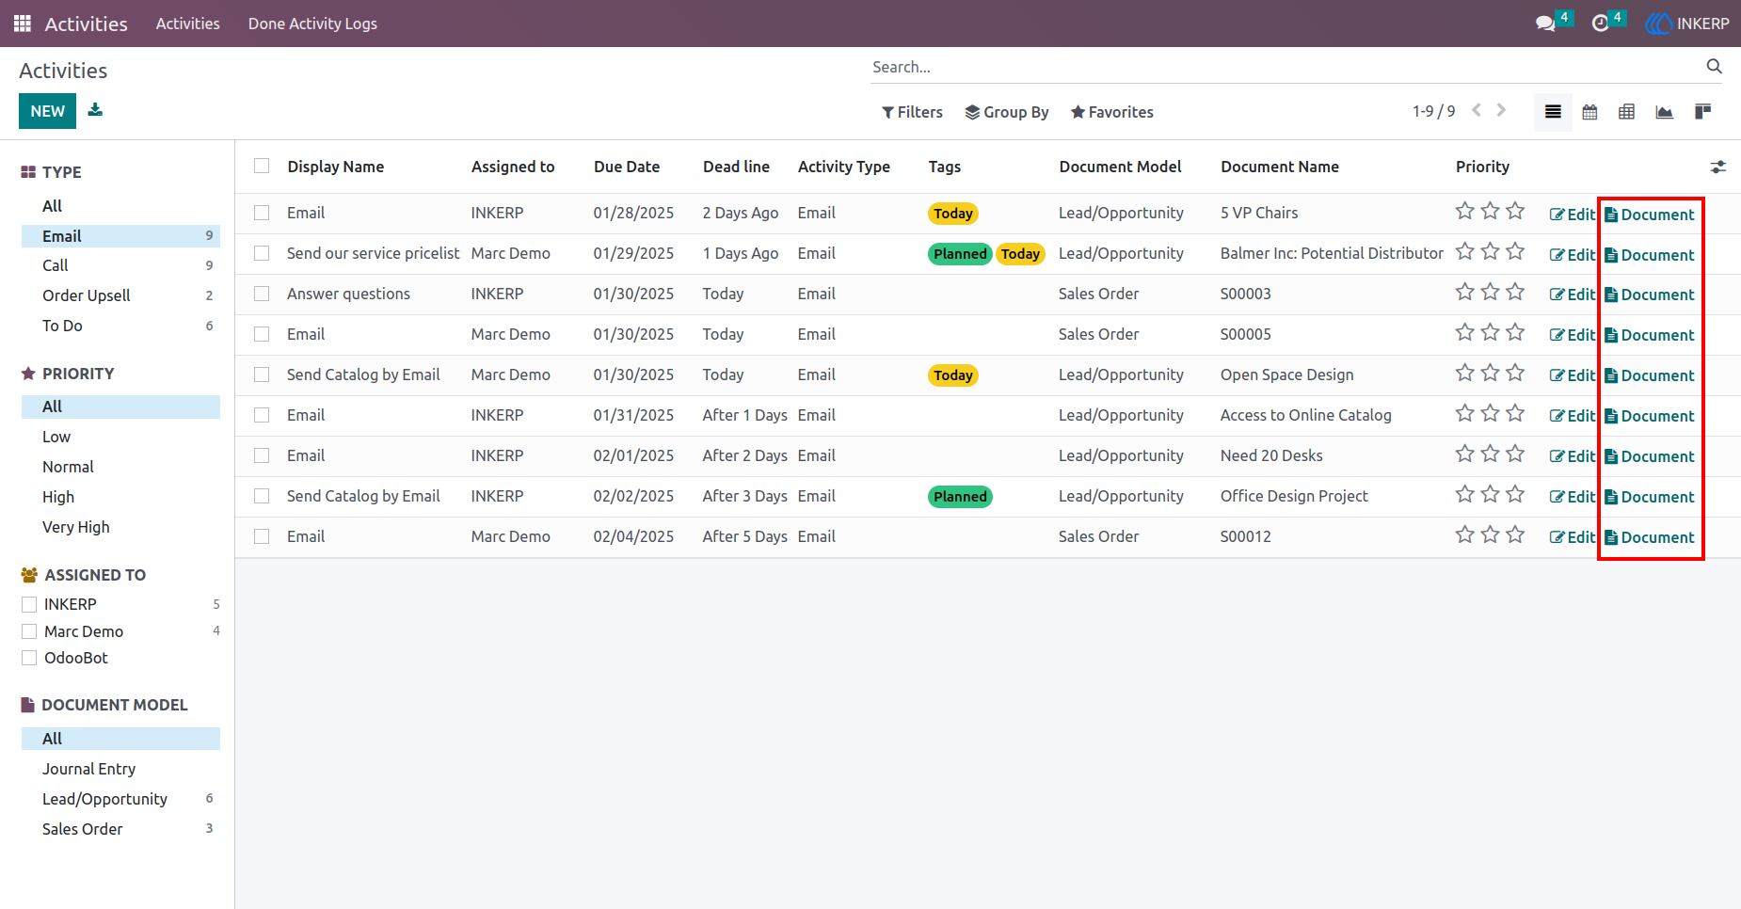Switch to calendar view icon

point(1589,112)
